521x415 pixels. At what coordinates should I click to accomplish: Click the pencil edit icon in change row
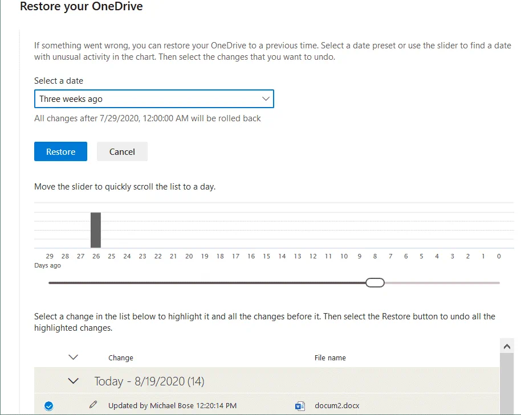point(93,405)
